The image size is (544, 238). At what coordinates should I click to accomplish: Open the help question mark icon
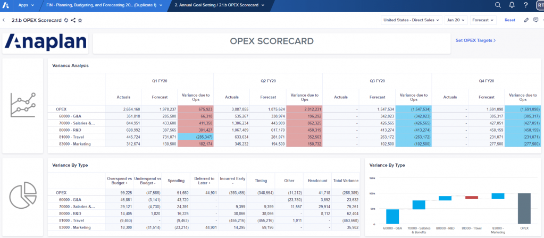coord(525,5)
